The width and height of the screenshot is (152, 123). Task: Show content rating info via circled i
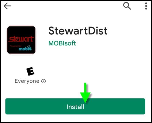(x=43, y=81)
